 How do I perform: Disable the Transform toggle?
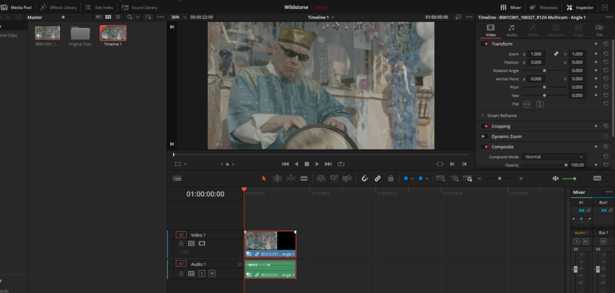(x=485, y=44)
